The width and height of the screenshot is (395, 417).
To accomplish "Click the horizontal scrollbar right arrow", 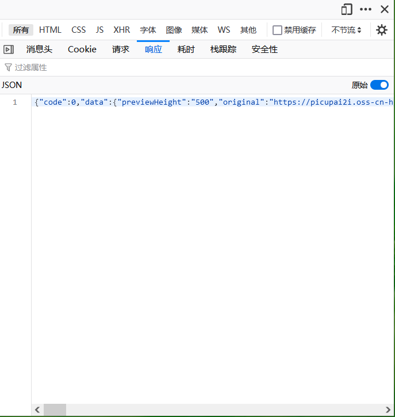I will click(389, 410).
